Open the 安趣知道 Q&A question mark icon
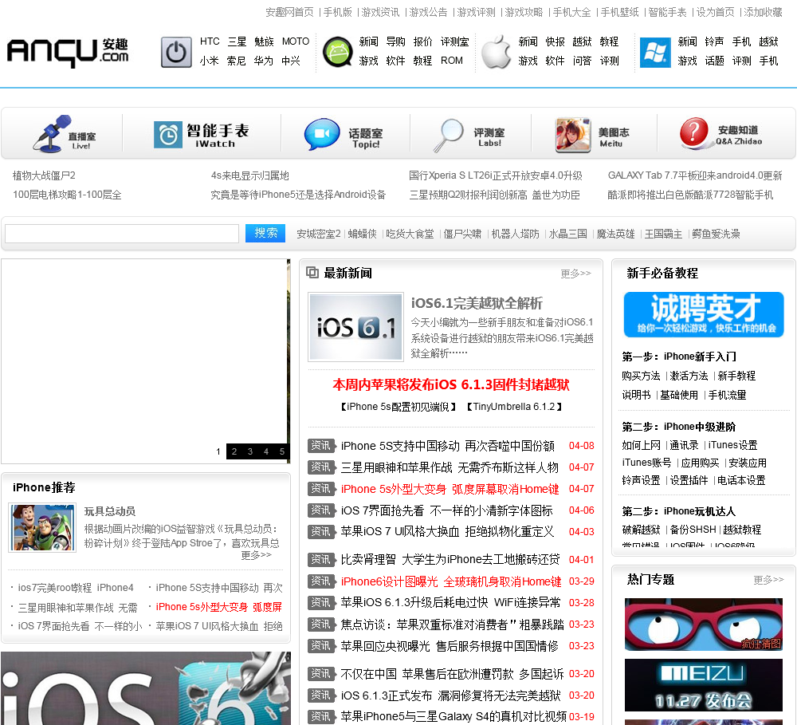The height and width of the screenshot is (725, 797). 694,132
